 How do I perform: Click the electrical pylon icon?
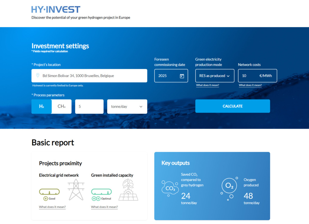[76, 190]
